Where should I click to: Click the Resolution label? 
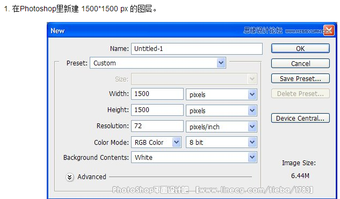tap(113, 126)
